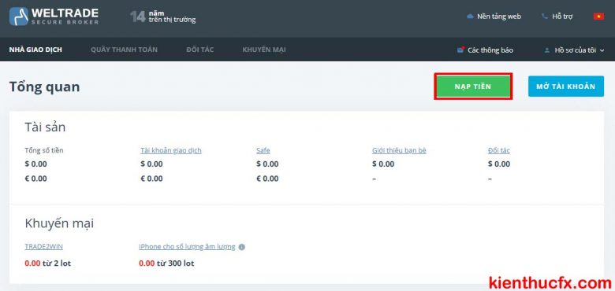Screen dimensions: 615x291
Task: Open the KHUYẾN MẠI menu
Action: (264, 50)
